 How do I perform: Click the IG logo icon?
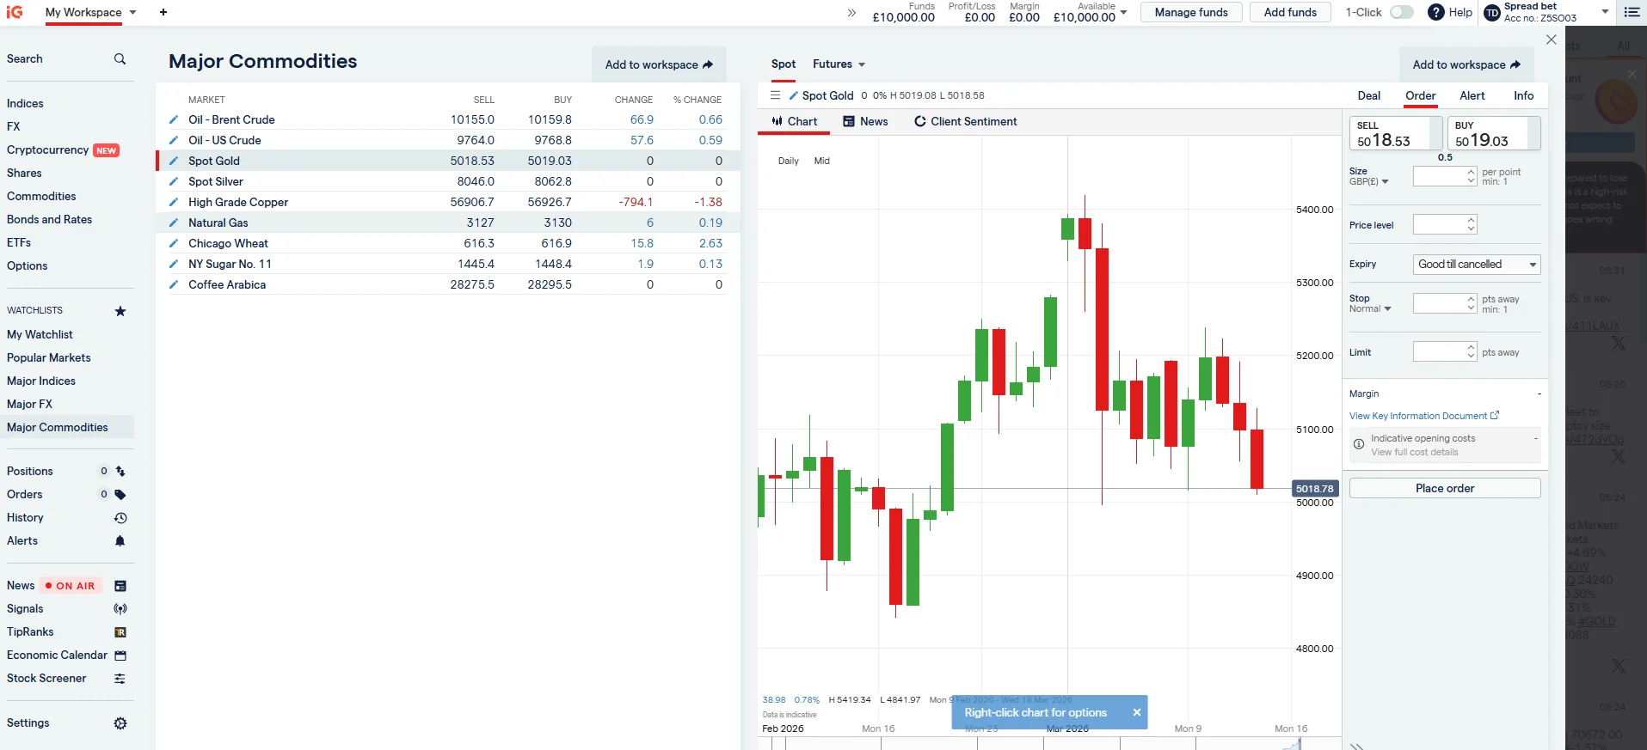(x=15, y=12)
